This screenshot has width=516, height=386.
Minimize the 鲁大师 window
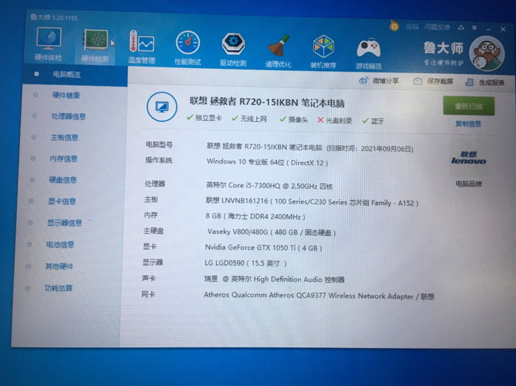(x=488, y=29)
